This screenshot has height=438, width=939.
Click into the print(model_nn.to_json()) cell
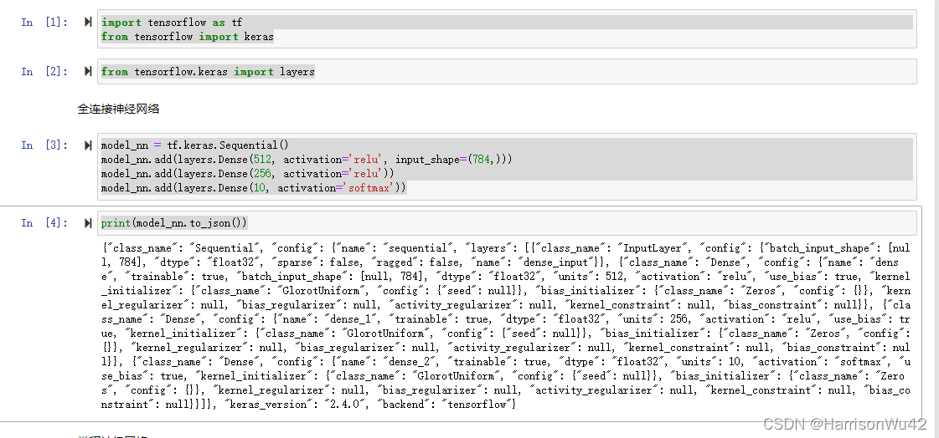point(507,223)
